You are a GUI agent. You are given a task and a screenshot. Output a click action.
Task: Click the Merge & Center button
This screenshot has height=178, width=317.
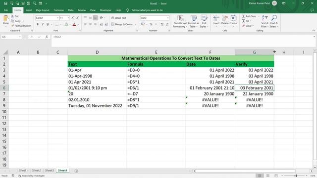tap(122, 24)
